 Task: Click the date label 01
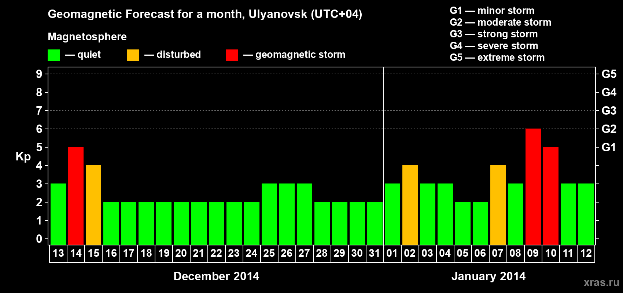pos(392,253)
